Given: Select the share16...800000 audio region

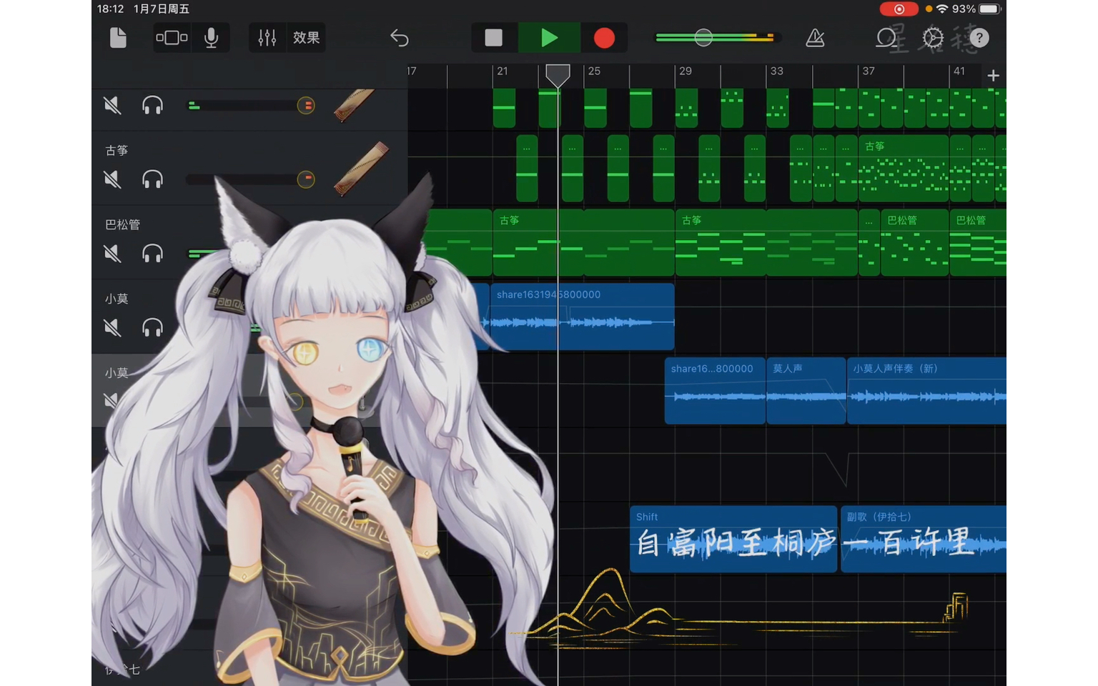Looking at the screenshot, I should tap(715, 390).
